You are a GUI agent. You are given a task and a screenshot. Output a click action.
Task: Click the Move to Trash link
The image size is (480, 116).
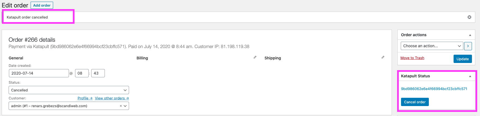(412, 58)
